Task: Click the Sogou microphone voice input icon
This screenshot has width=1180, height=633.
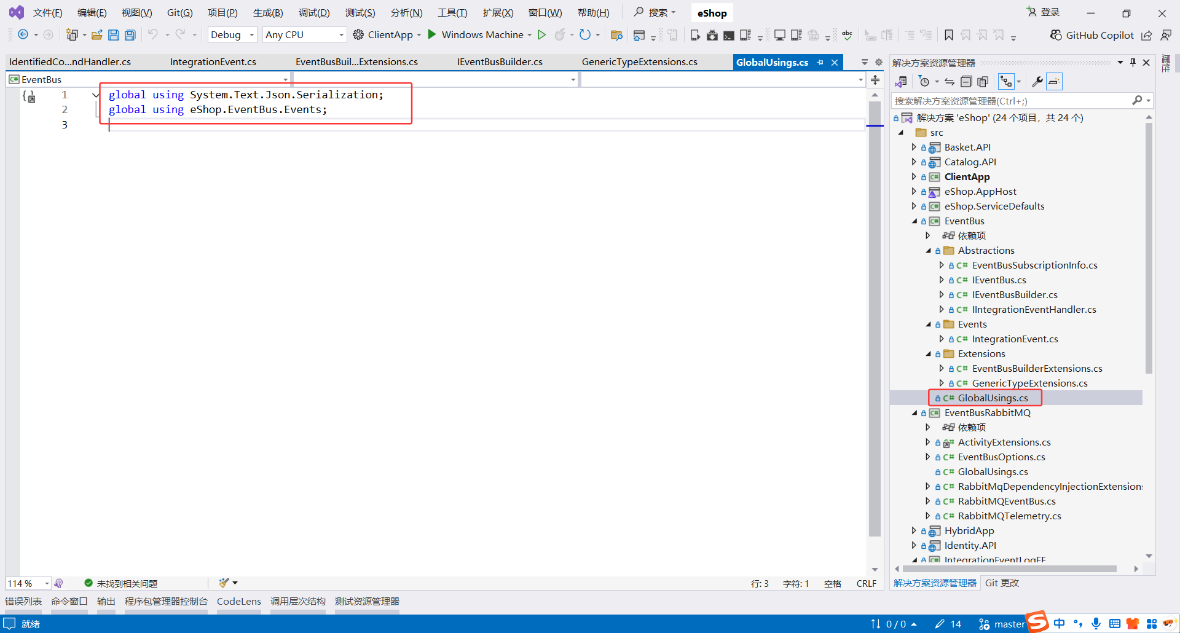Action: pyautogui.click(x=1096, y=624)
